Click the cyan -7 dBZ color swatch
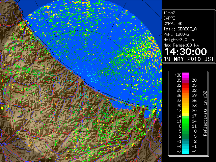The image size is (216, 162). point(186,151)
